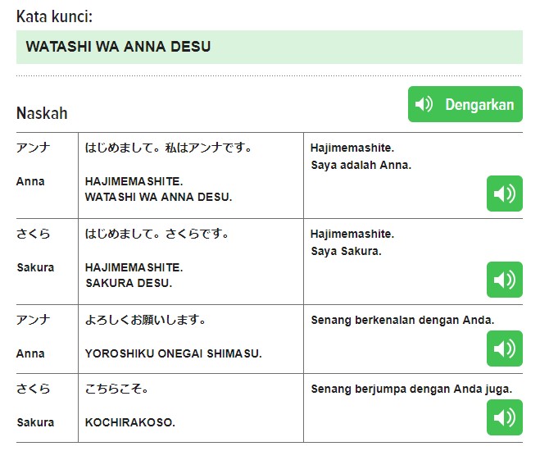Viewport: 540px width, 451px height.
Task: Click the romaji HAJIMEMASHITE. WATASHI WA ANNA DESU.
Action: (158, 189)
